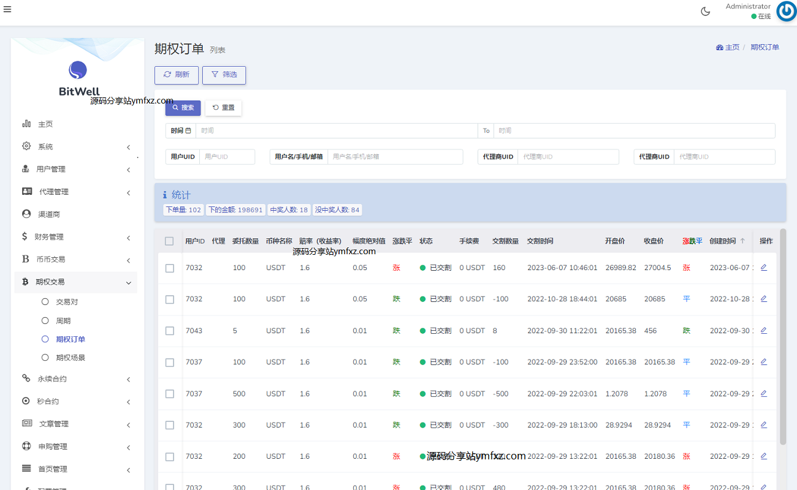Image resolution: width=797 pixels, height=490 pixels.
Task: Check the box for the user 7043 row
Action: coord(170,331)
